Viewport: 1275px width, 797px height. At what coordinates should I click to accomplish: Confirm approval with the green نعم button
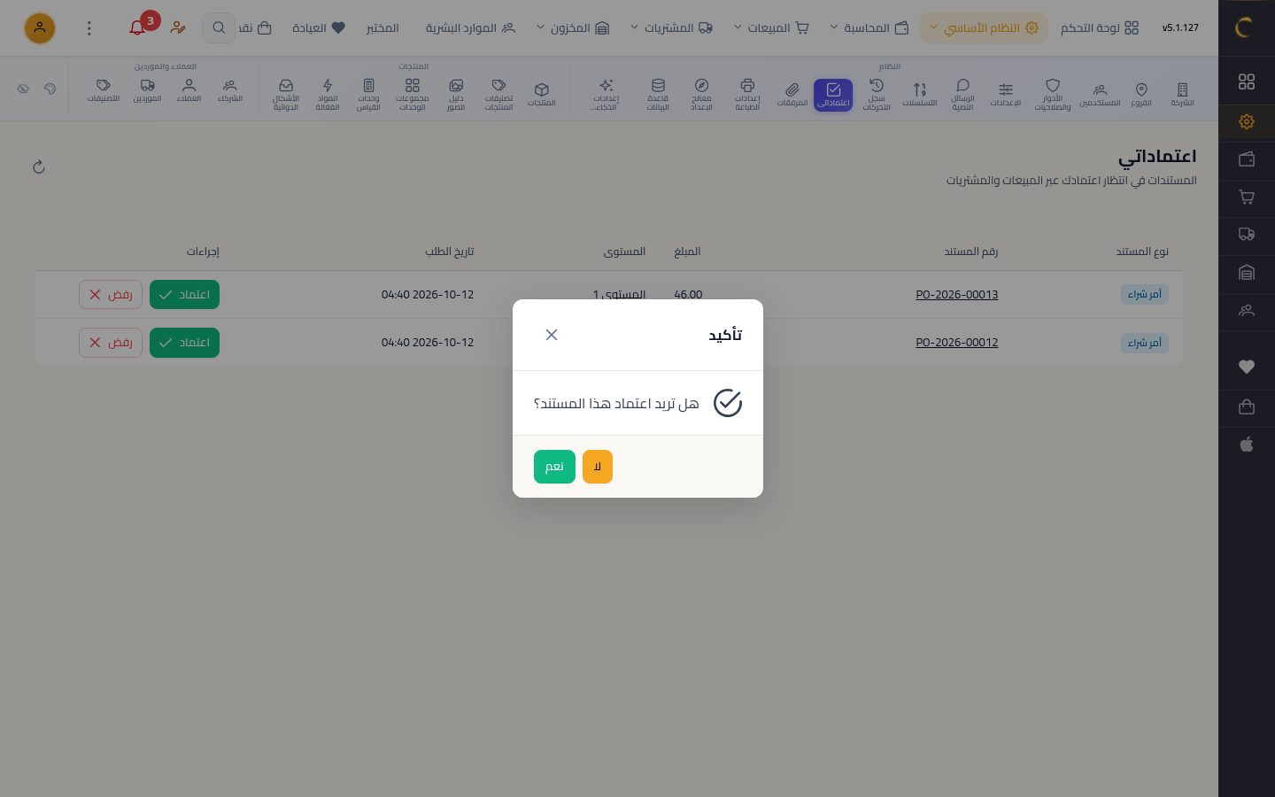tap(554, 467)
